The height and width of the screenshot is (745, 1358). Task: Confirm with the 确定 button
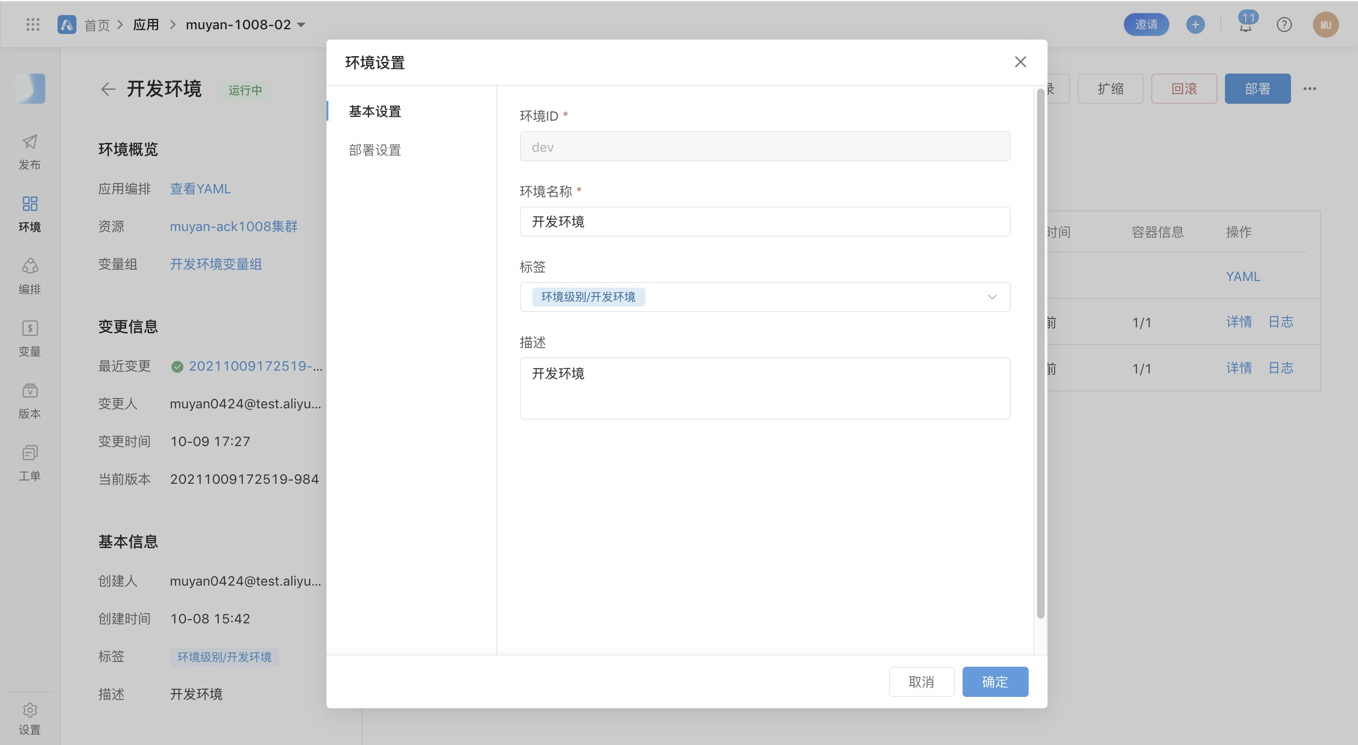coord(995,681)
